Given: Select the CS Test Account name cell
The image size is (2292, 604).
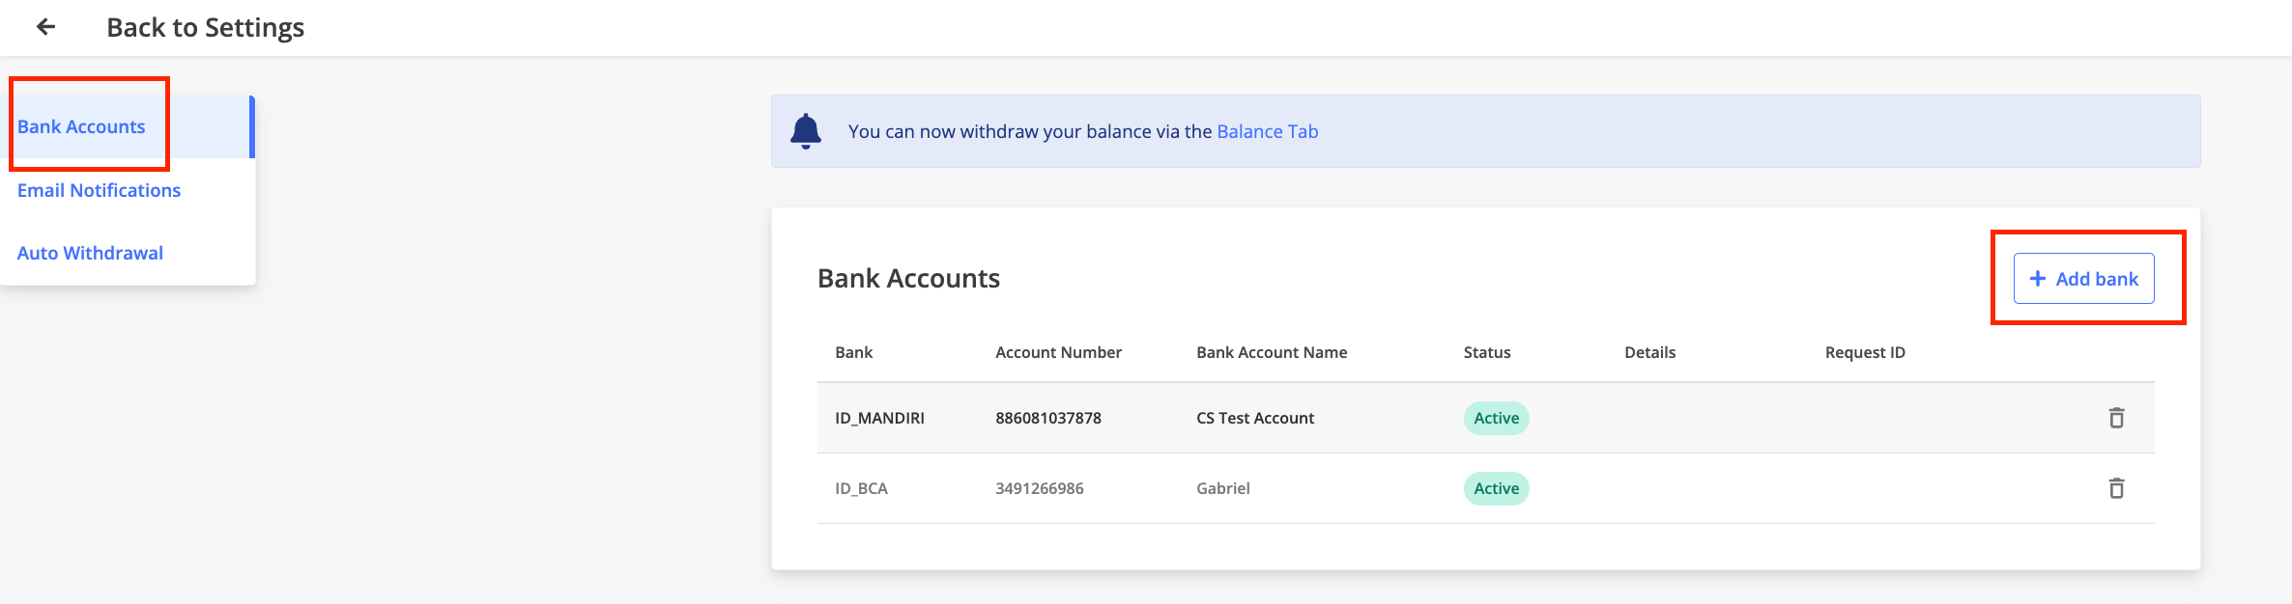Looking at the screenshot, I should [1255, 418].
